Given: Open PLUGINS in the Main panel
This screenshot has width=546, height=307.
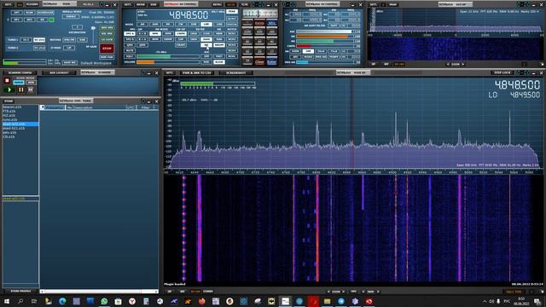Looking at the screenshot, I should (32, 4).
